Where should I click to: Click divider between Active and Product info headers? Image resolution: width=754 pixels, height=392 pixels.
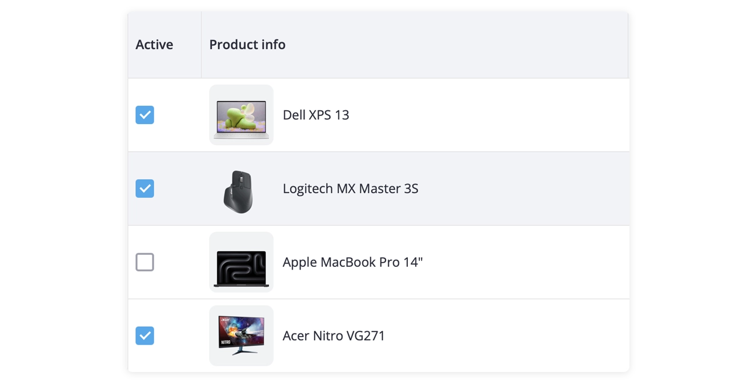pos(201,45)
